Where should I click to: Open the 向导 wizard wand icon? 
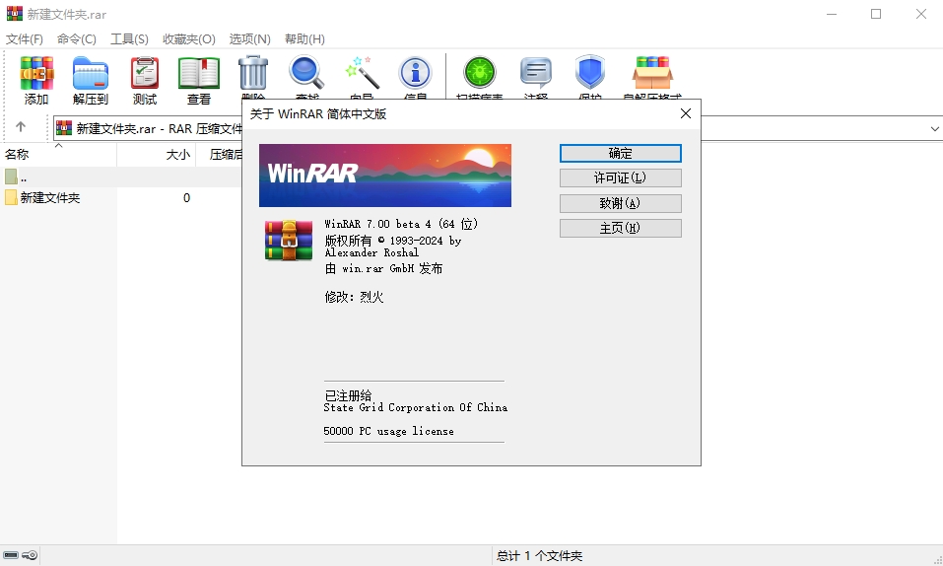pos(362,74)
